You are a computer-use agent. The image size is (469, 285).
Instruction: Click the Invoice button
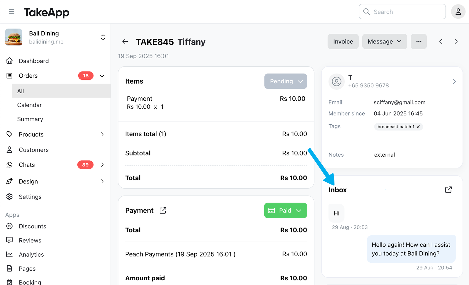pyautogui.click(x=343, y=41)
